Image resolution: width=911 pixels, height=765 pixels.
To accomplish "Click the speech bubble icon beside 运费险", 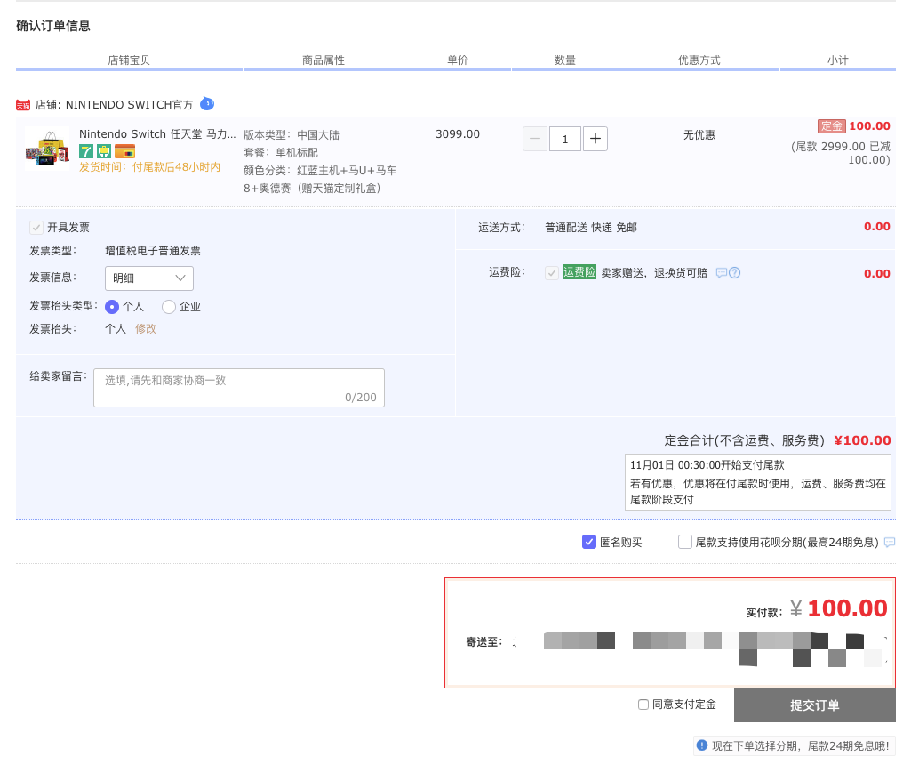I will (x=722, y=272).
